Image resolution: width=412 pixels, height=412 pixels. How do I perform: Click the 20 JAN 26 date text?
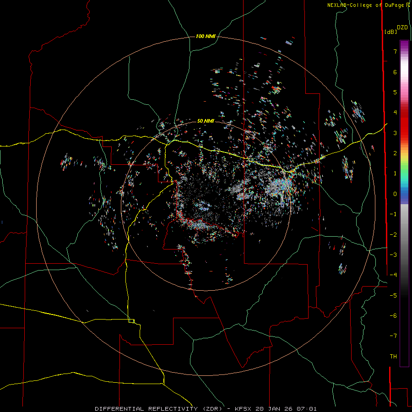274,409
